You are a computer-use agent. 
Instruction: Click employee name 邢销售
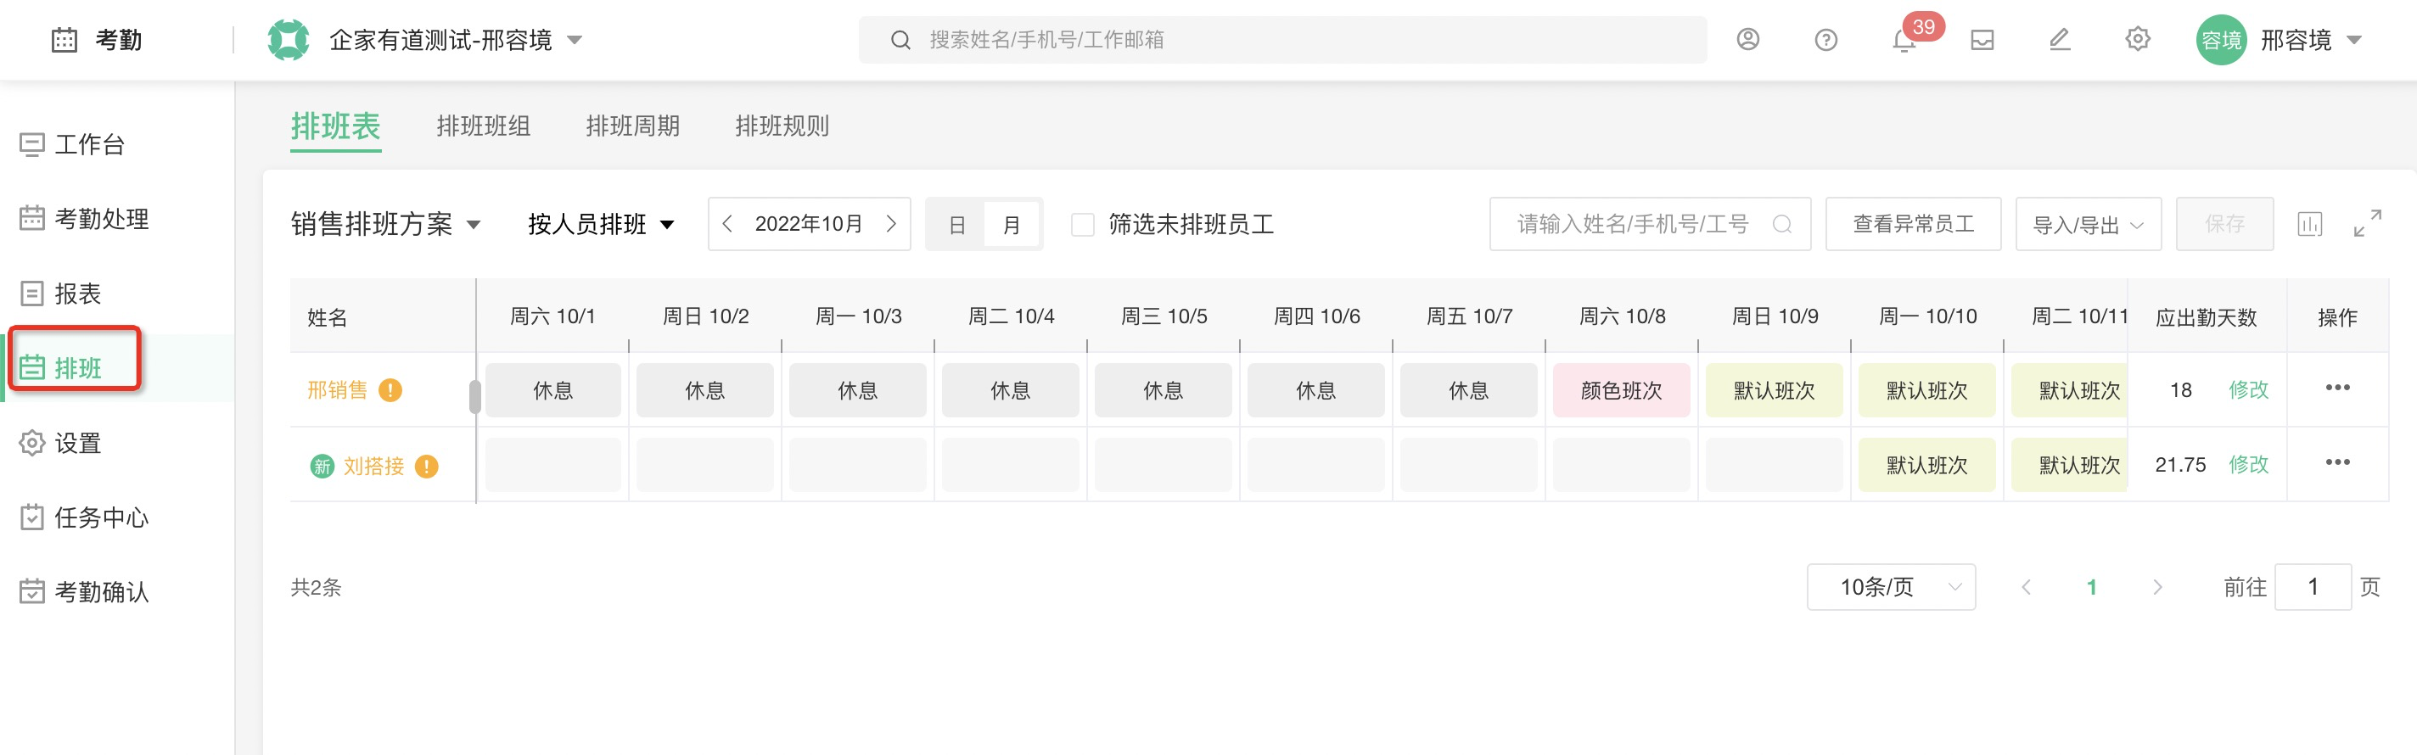click(x=337, y=390)
